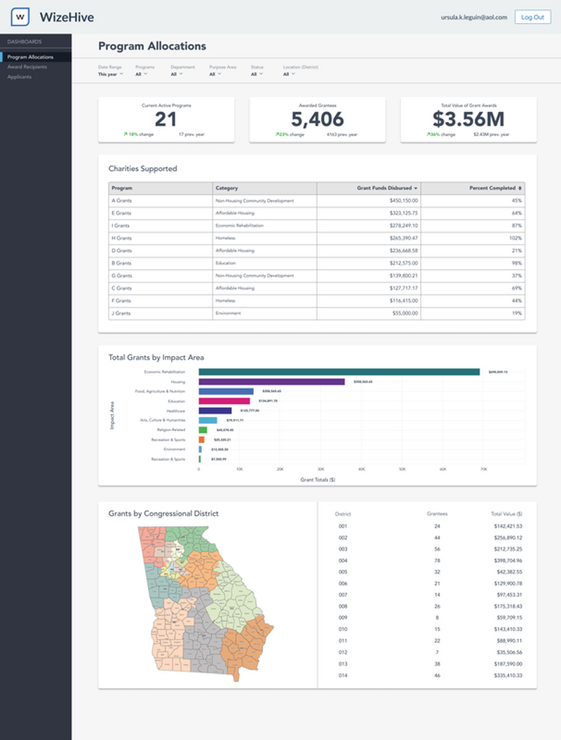Viewport: 561px width, 740px height.
Task: Click the green arrow in Active Programs card
Action: point(126,135)
